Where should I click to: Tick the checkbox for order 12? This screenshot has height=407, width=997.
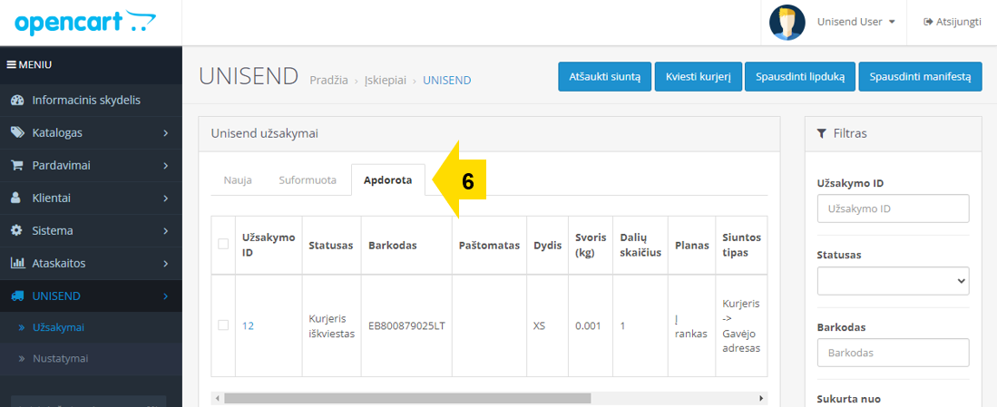tap(223, 325)
